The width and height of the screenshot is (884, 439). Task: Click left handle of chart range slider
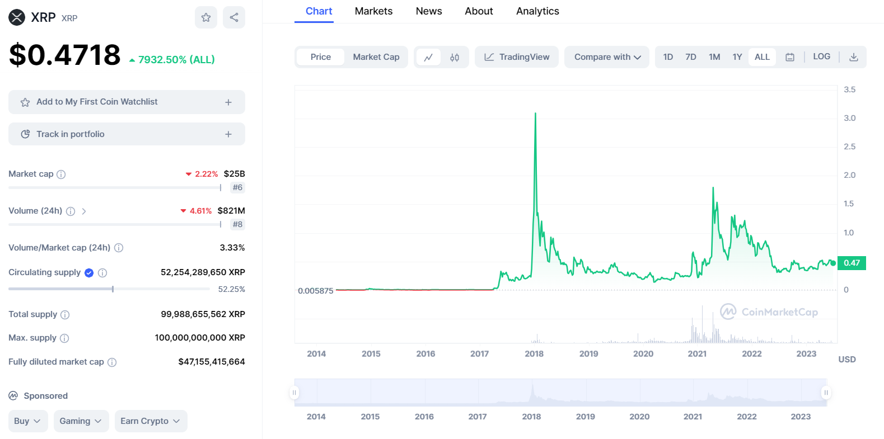point(294,393)
